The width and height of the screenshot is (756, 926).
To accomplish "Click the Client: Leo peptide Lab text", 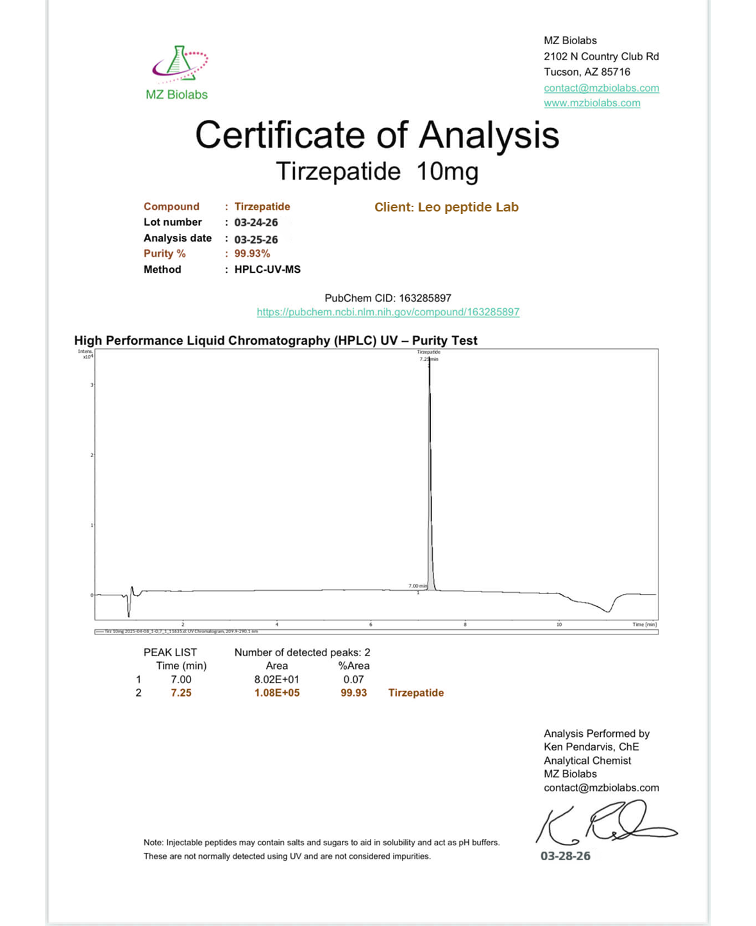I will 446,207.
